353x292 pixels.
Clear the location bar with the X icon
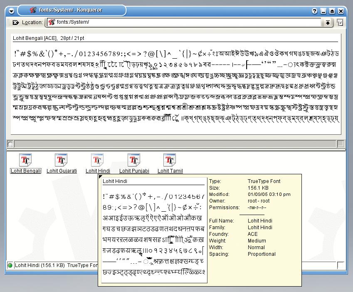[x=15, y=22]
